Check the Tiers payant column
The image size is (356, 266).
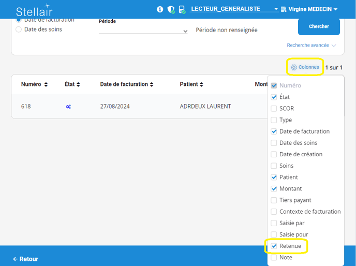pos(274,200)
